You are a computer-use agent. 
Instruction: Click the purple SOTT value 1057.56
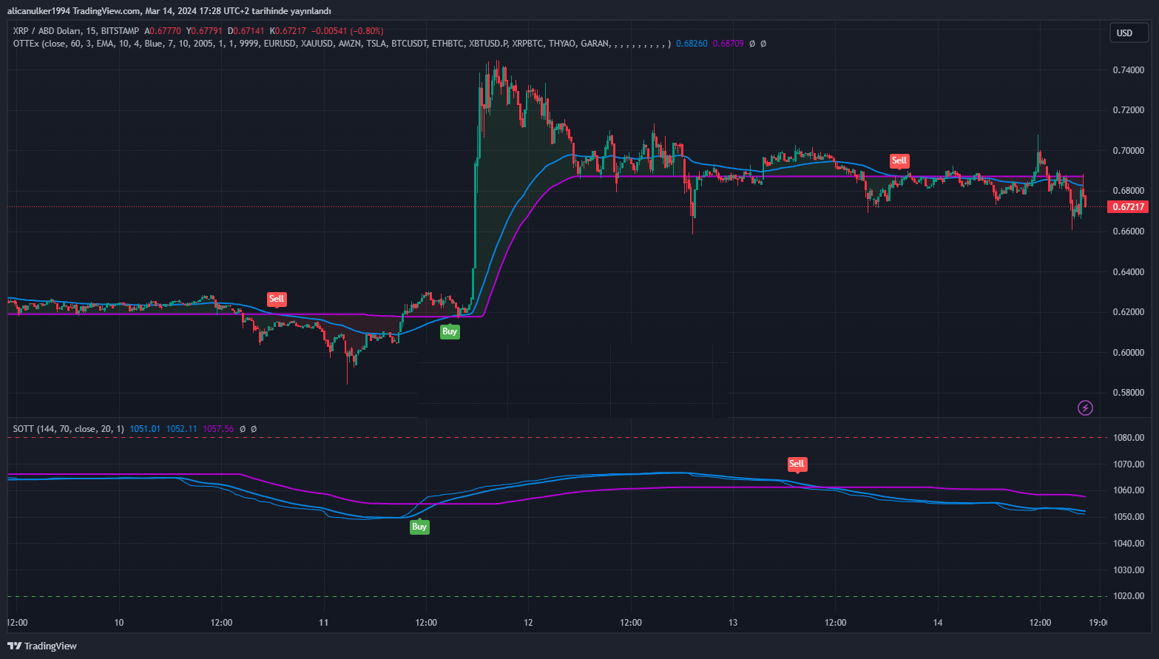218,429
